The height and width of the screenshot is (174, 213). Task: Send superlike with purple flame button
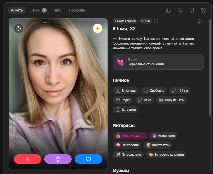click(58, 159)
